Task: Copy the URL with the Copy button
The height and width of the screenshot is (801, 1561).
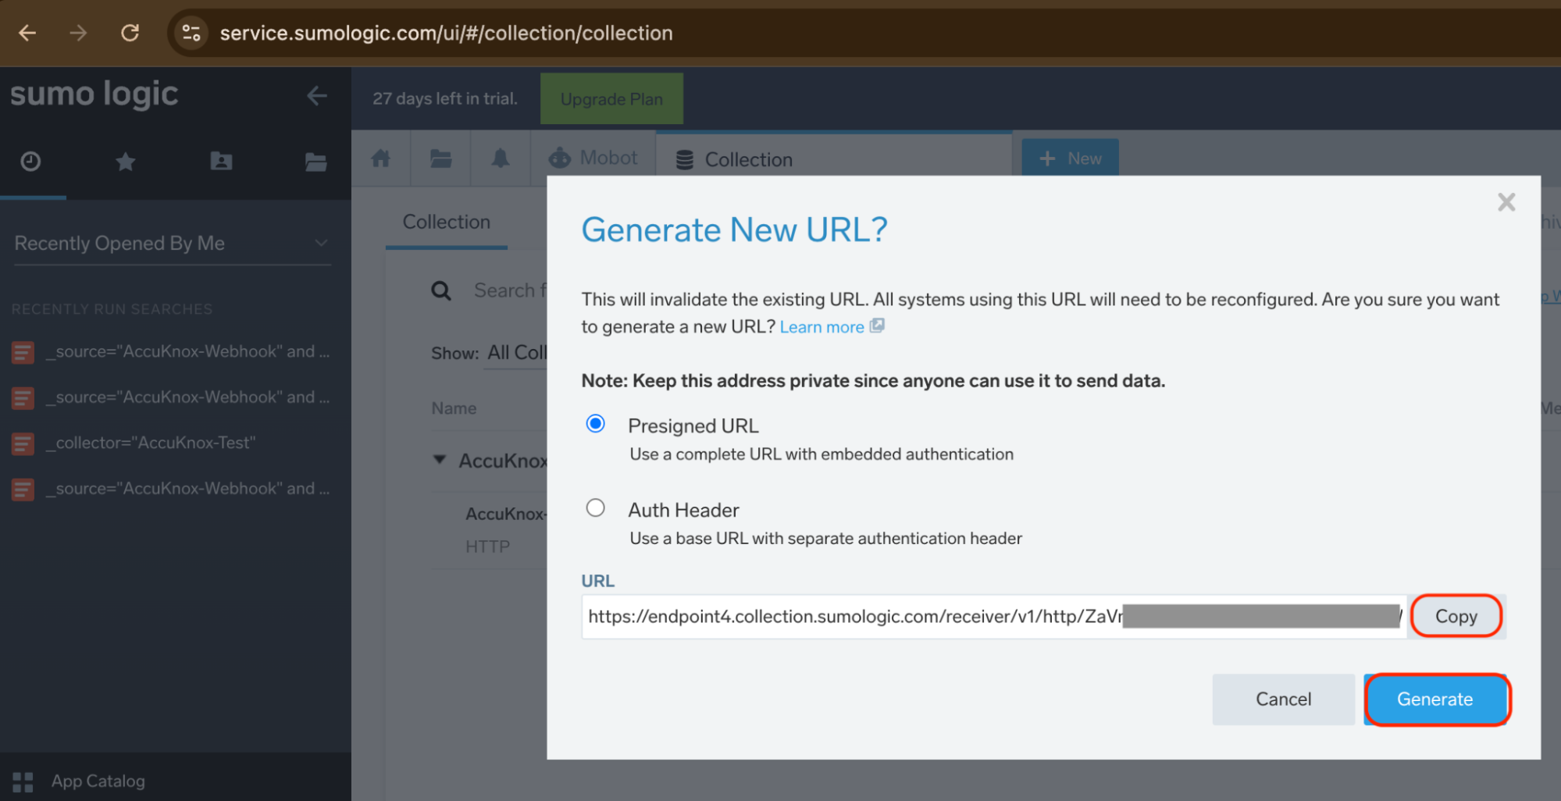Action: (1456, 617)
